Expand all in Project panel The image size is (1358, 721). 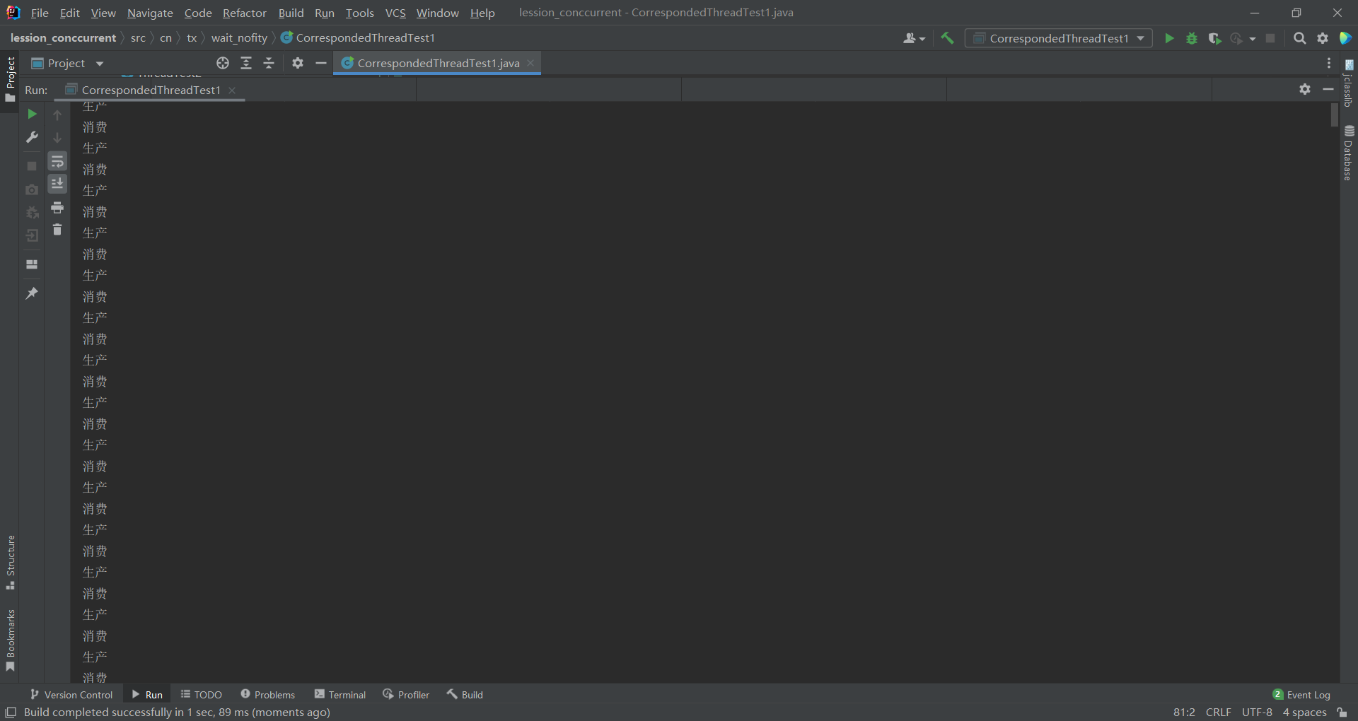(246, 63)
